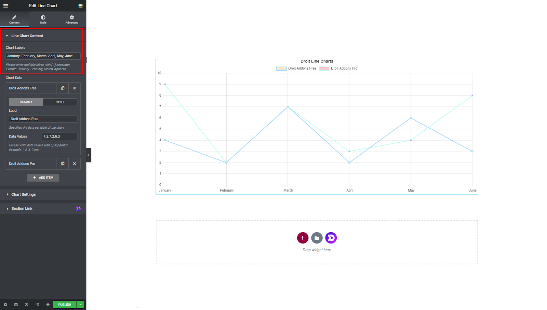
Task: Open the widgets grid panel
Action: pos(80,6)
